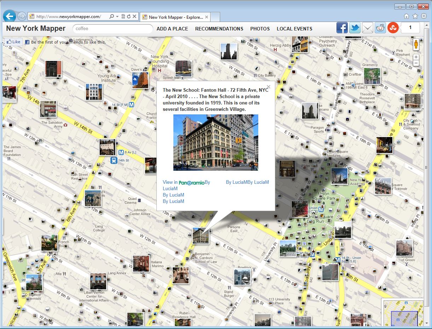Viewport: 432px width, 329px height.
Task: Click the Paragon Sports map label
Action: tap(317, 130)
